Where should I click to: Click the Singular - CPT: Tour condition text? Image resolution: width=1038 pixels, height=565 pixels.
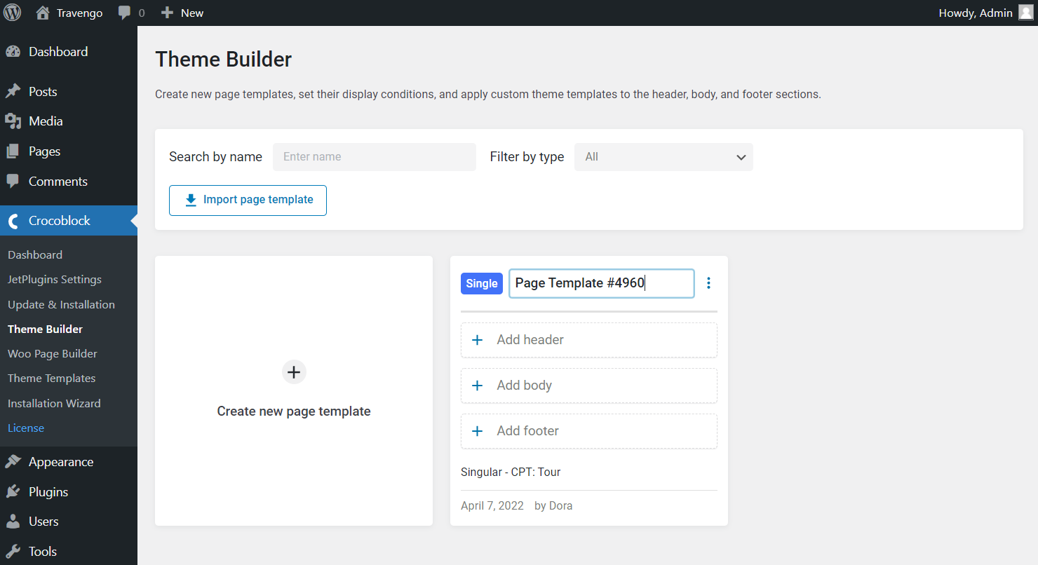[x=511, y=472]
